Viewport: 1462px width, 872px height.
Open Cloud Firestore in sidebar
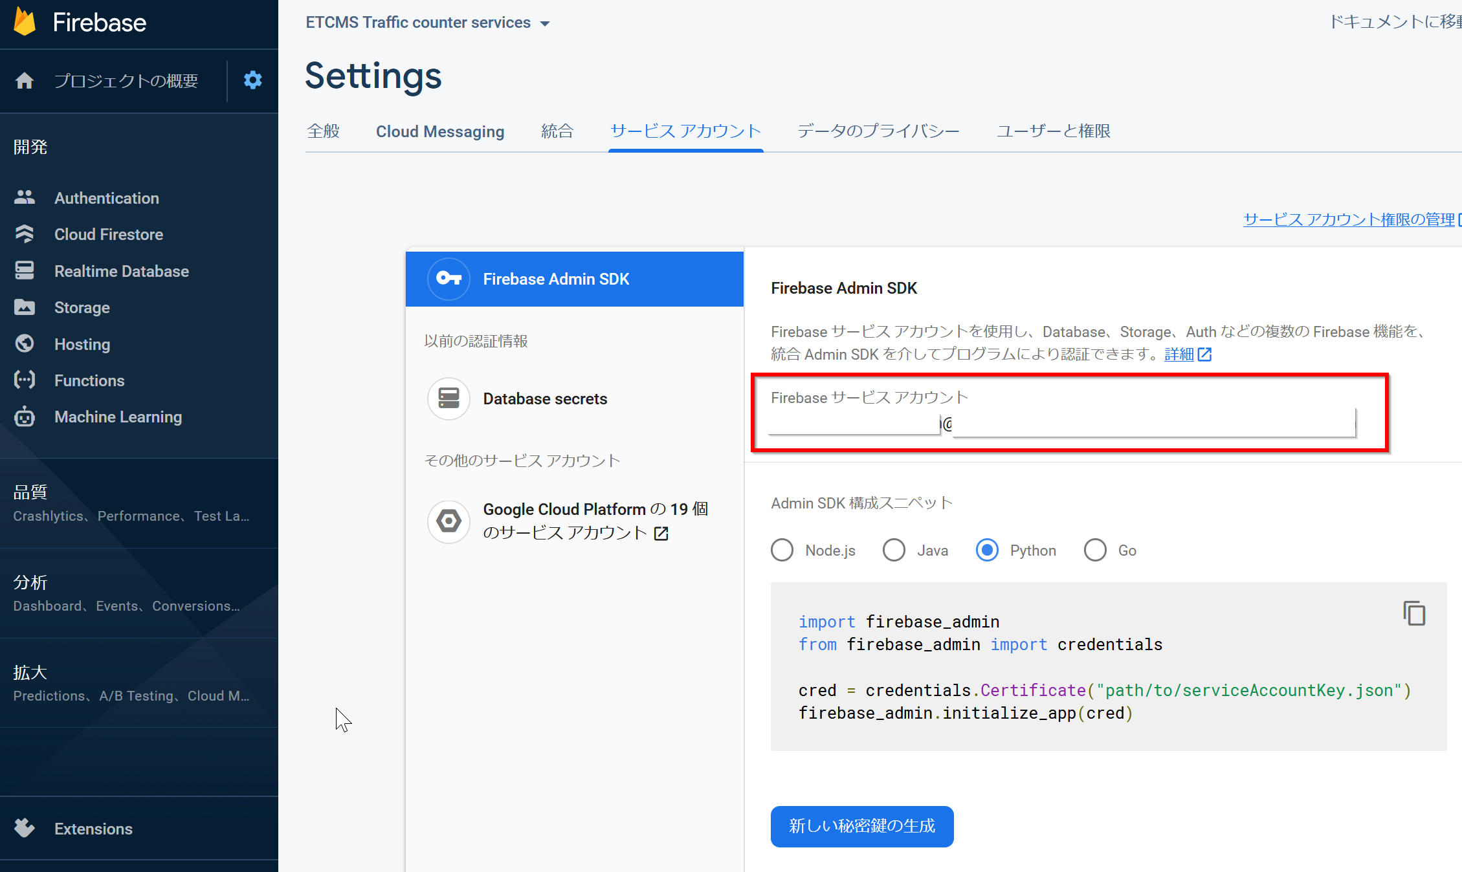pyautogui.click(x=109, y=234)
